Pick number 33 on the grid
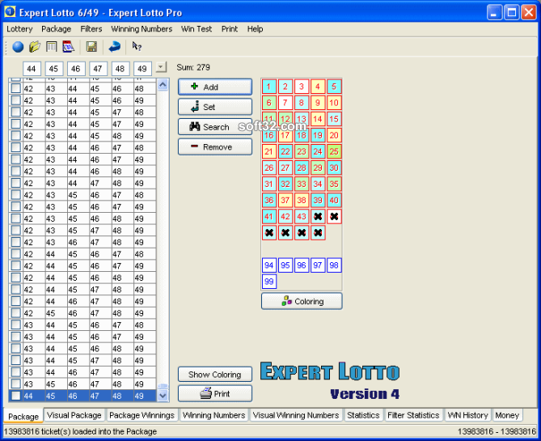541x441 pixels. pos(301,184)
